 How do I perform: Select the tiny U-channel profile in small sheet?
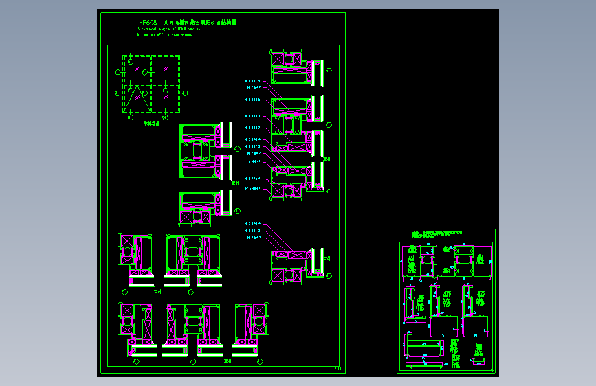(x=478, y=361)
